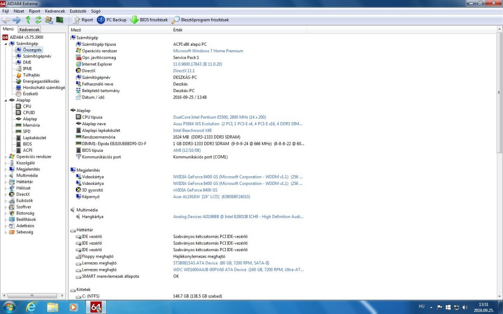Select the Szoftver tree item icon
Image resolution: width=503 pixels, height=314 pixels.
(12, 207)
